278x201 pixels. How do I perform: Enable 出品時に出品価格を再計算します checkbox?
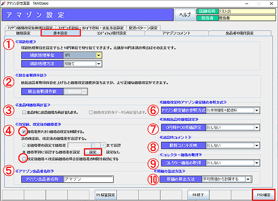(24, 112)
